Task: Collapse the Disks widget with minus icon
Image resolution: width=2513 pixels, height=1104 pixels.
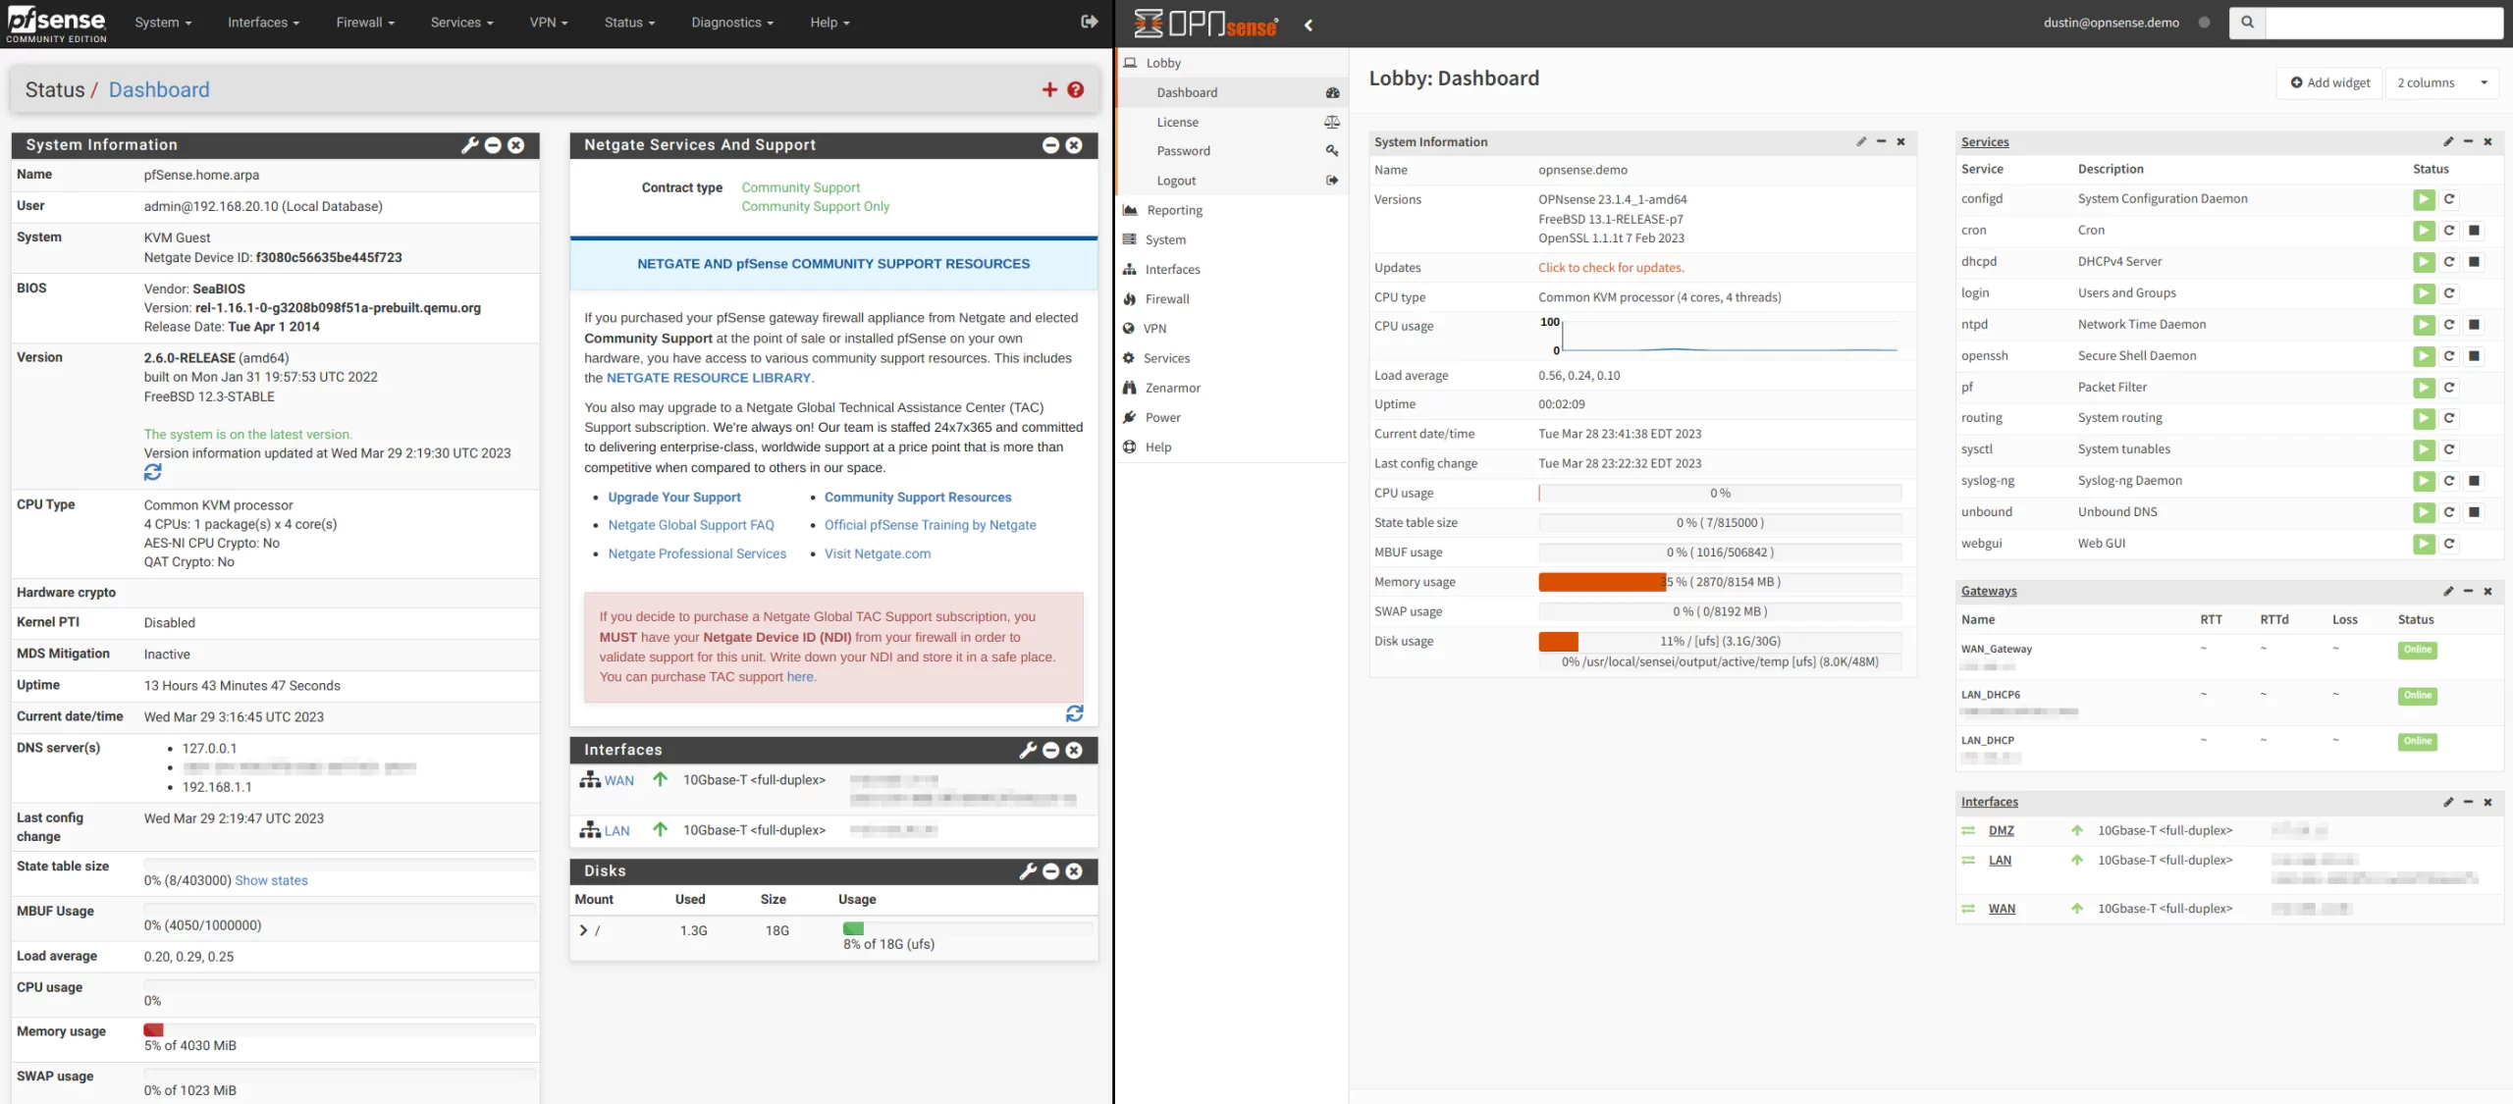Action: click(x=1050, y=871)
